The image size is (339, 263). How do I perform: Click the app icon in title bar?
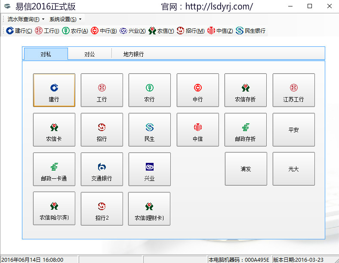(x=7, y=6)
